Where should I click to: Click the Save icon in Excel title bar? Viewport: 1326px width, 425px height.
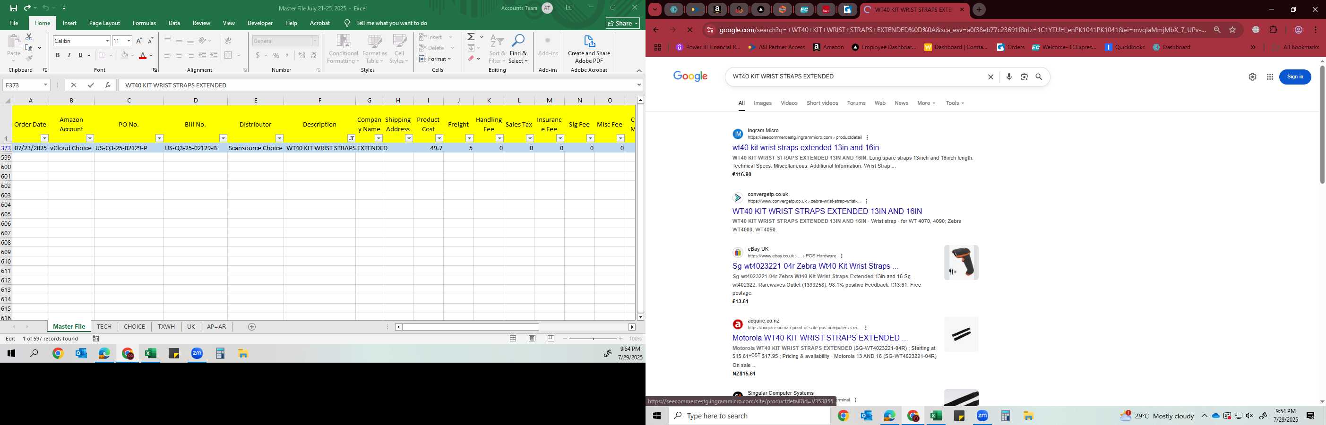click(13, 8)
